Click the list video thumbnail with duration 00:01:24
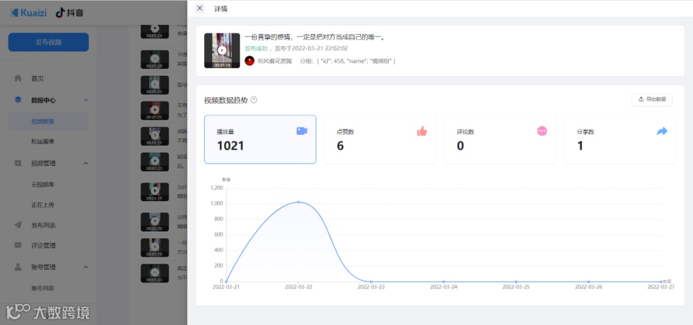The height and width of the screenshot is (325, 693). (x=155, y=32)
